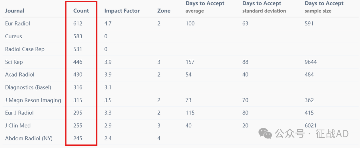This screenshot has width=360, height=148.
Task: Select the Eur J Radiol journal
Action: point(19,113)
